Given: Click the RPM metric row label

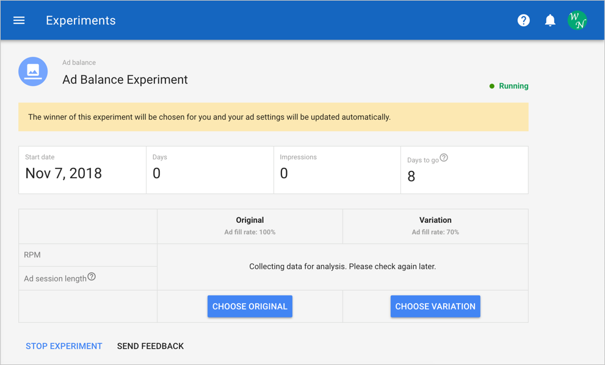Looking at the screenshot, I should [31, 255].
